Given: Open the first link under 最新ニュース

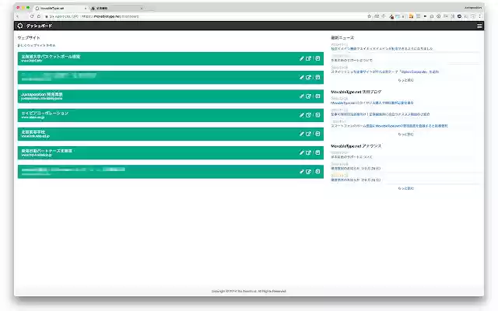Looking at the screenshot, I should [382, 49].
